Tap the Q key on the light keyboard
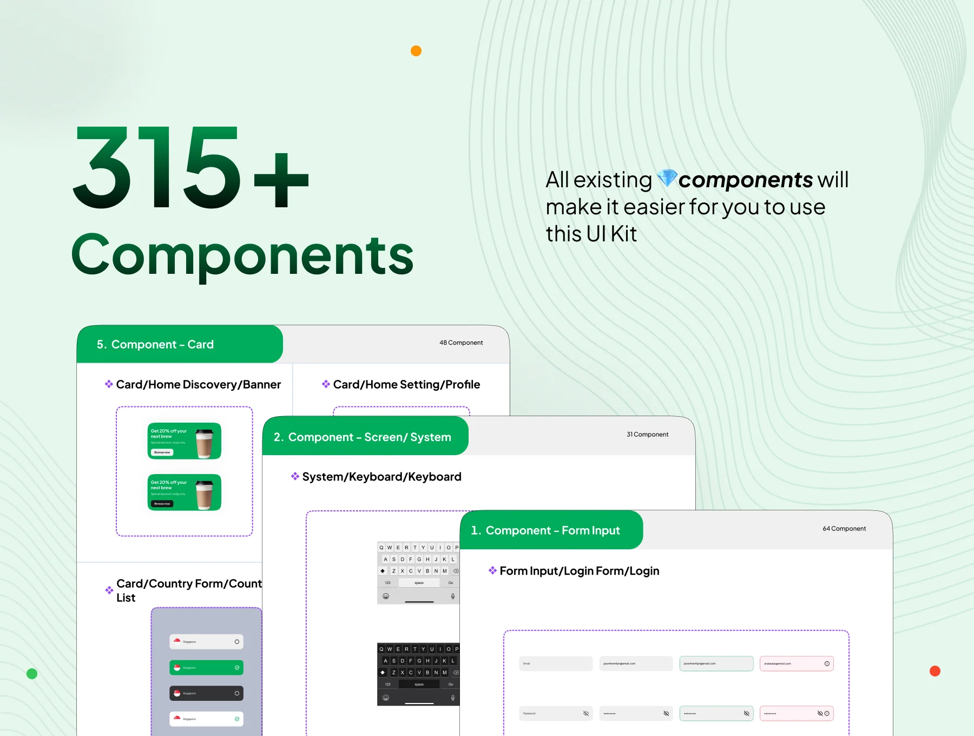Viewport: 974px width, 736px height. pos(381,548)
